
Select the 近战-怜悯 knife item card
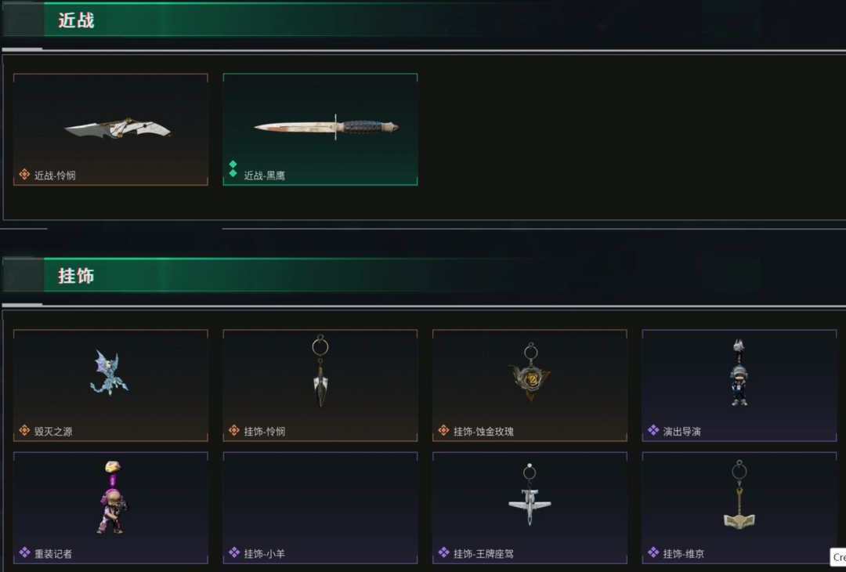(x=110, y=129)
